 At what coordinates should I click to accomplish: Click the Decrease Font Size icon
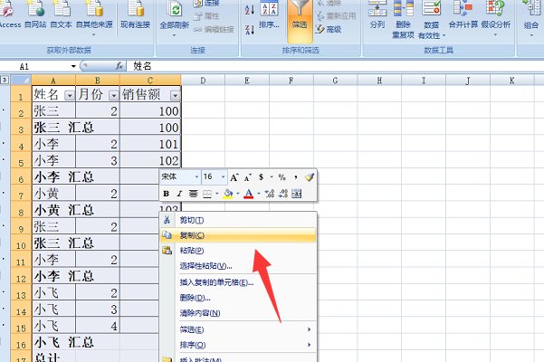pyautogui.click(x=247, y=177)
